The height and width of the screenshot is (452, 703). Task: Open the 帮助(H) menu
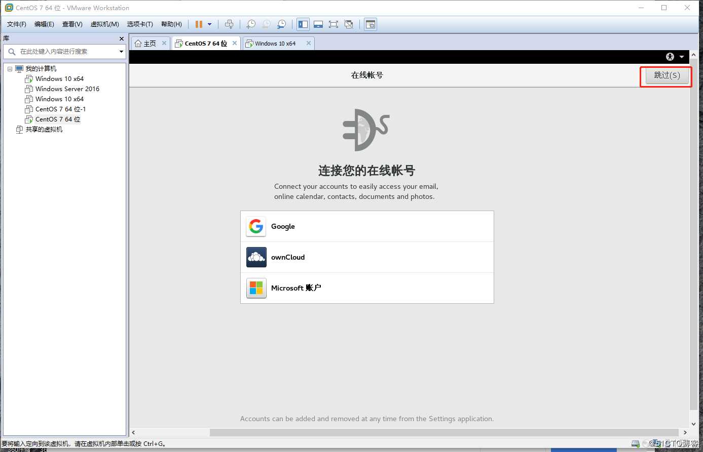point(171,24)
